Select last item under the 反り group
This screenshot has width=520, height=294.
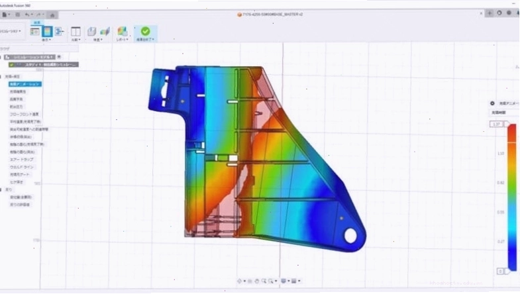pyautogui.click(x=20, y=205)
